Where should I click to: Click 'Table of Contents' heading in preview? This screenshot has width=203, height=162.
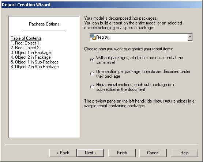pyautogui.click(x=26, y=38)
